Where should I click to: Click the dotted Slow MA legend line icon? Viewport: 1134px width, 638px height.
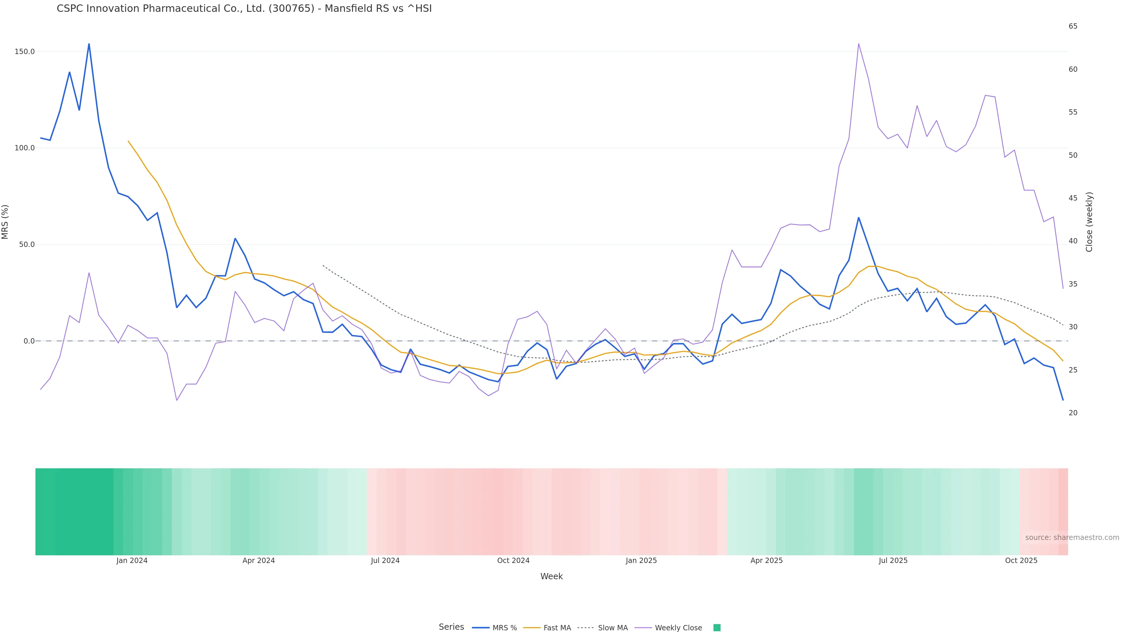586,628
